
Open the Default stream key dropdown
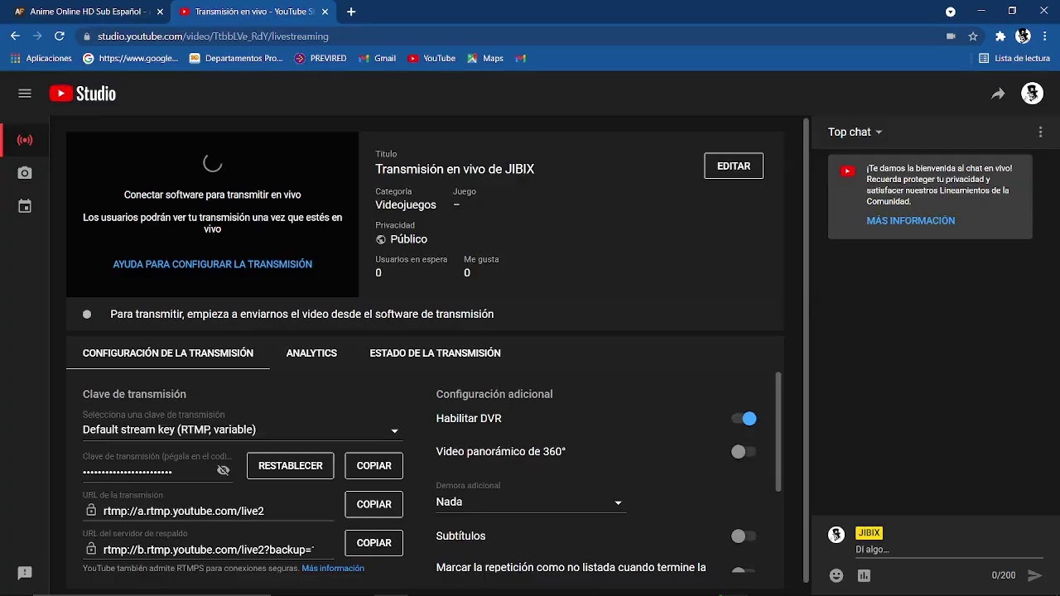[x=242, y=430]
